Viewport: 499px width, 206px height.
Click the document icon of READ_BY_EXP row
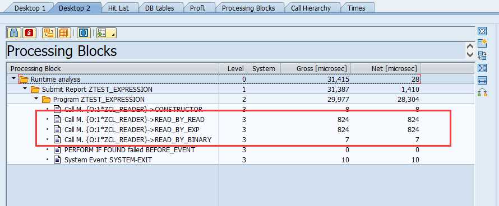pyautogui.click(x=57, y=130)
